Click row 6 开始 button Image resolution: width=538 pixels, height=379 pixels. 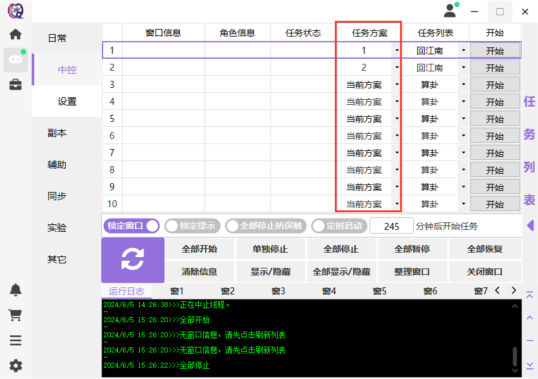click(x=495, y=136)
